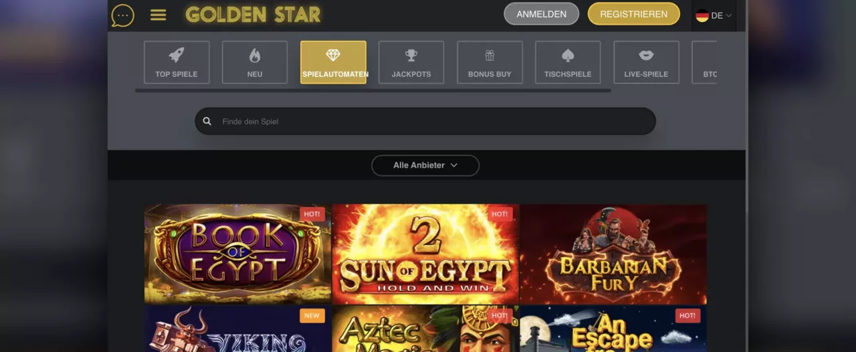Choose the Bonus Buy gift category
856x352 pixels.
[490, 62]
